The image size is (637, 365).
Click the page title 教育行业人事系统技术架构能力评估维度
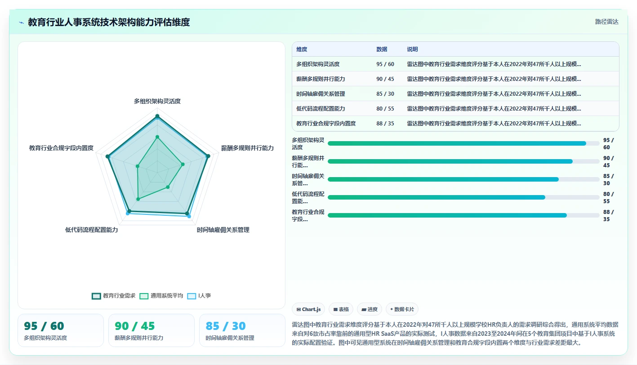[109, 22]
